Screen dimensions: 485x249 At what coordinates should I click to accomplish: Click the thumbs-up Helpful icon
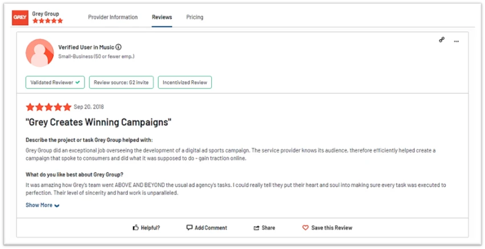click(x=135, y=228)
